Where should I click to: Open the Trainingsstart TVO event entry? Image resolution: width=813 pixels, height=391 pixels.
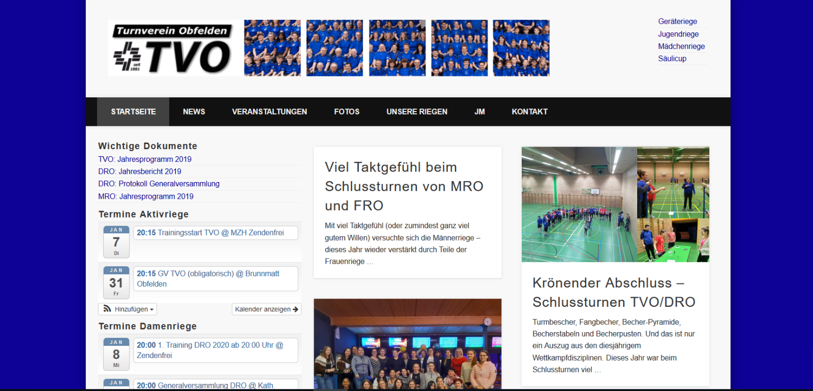[210, 233]
